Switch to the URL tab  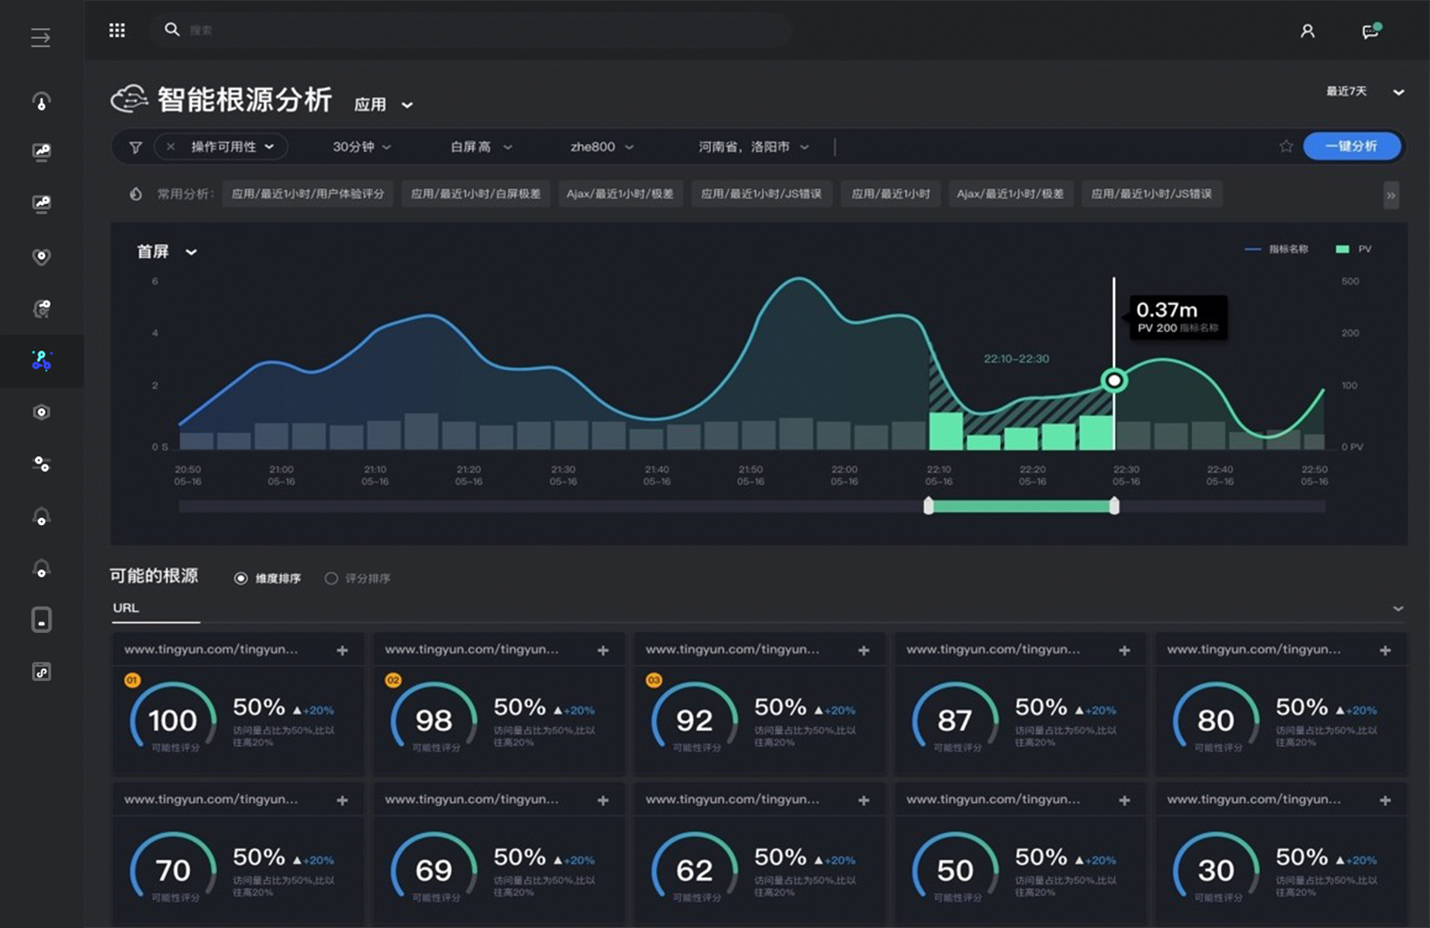[126, 608]
